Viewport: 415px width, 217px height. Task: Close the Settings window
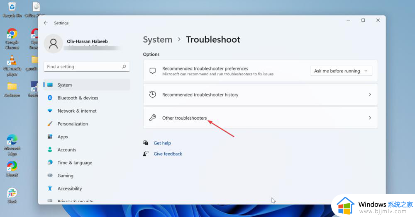378,20
